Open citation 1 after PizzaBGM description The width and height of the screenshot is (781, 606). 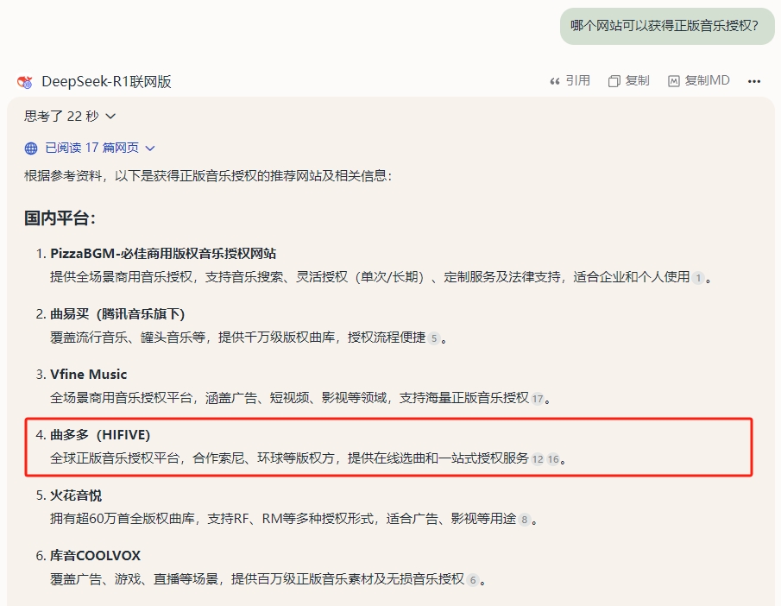[698, 278]
